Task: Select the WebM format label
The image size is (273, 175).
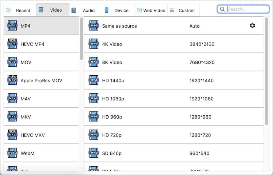Action: tap(28, 154)
